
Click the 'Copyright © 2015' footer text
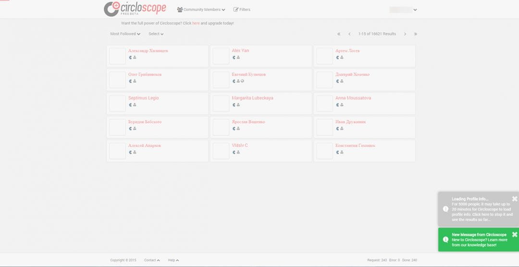(123, 260)
